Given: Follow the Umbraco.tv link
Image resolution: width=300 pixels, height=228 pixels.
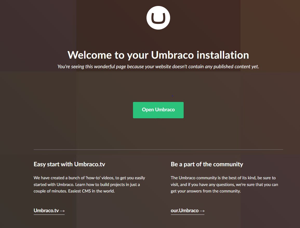Looking at the screenshot, I should coord(49,211).
